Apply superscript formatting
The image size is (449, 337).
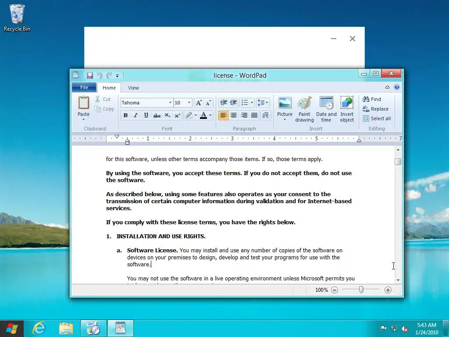coord(177,115)
